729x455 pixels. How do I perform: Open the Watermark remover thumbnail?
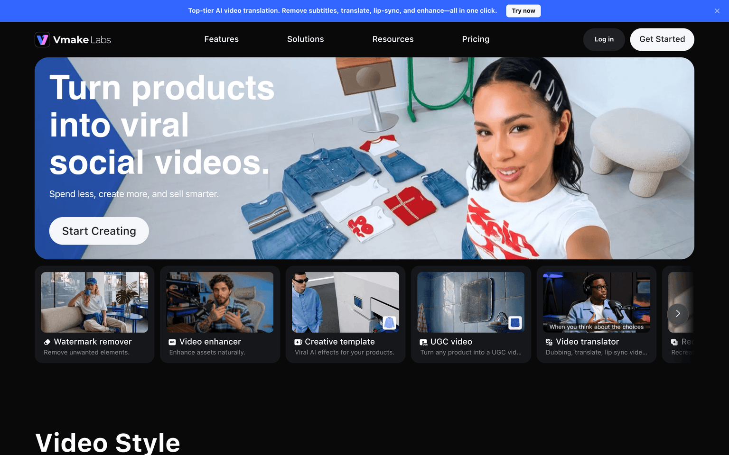(94, 302)
